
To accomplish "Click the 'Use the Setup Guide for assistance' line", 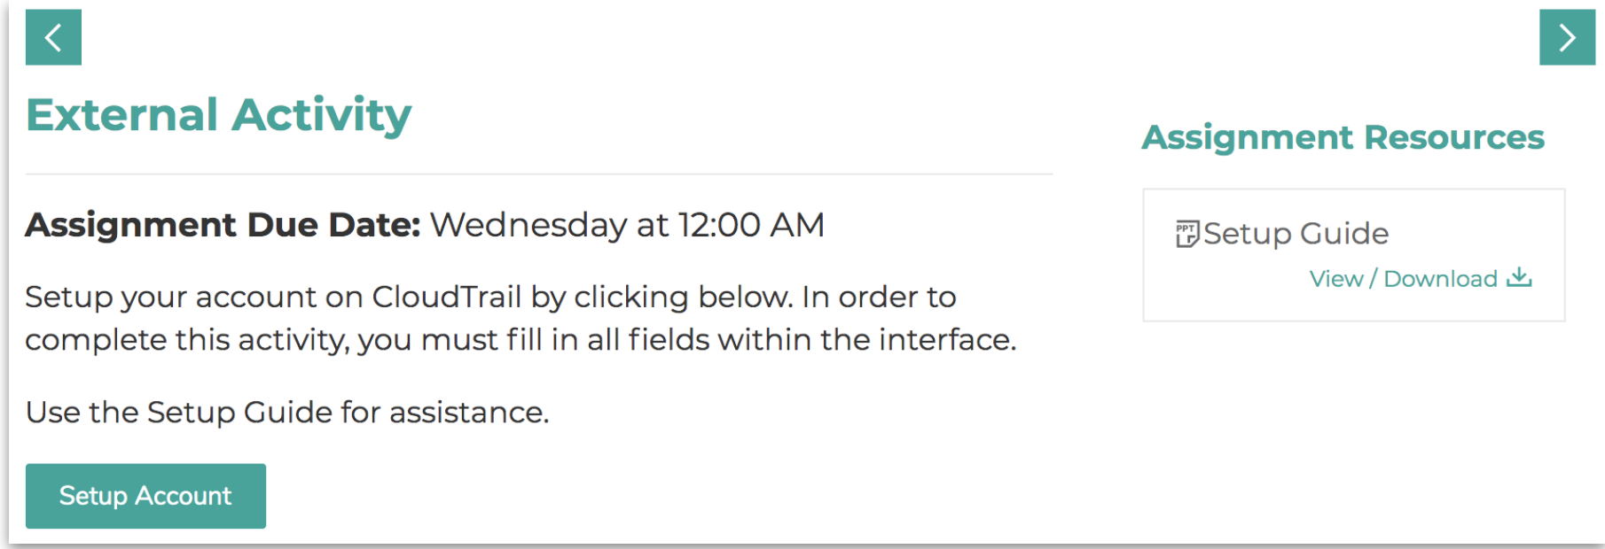I will [x=287, y=413].
